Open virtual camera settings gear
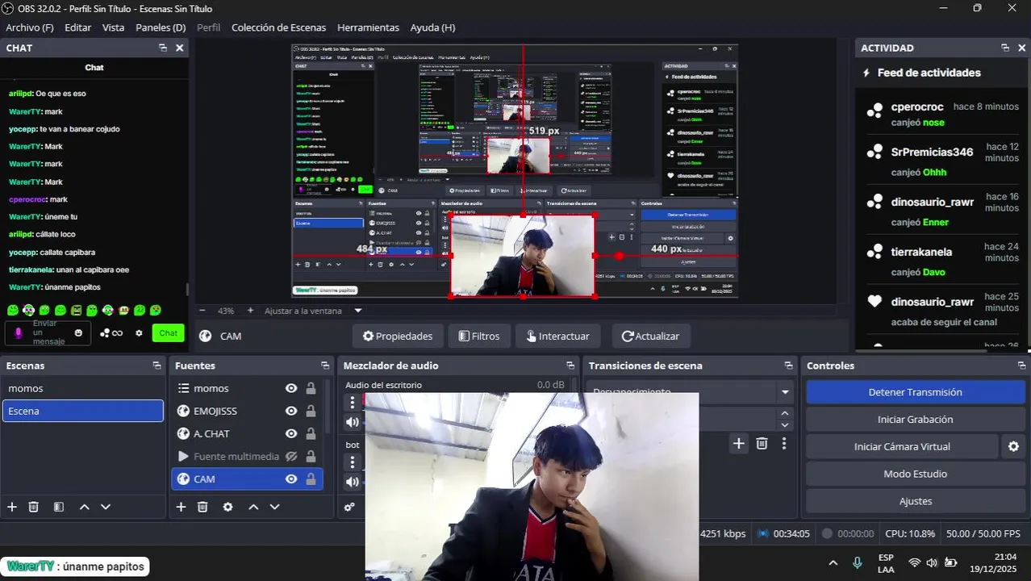Image resolution: width=1031 pixels, height=581 pixels. coord(1013,446)
